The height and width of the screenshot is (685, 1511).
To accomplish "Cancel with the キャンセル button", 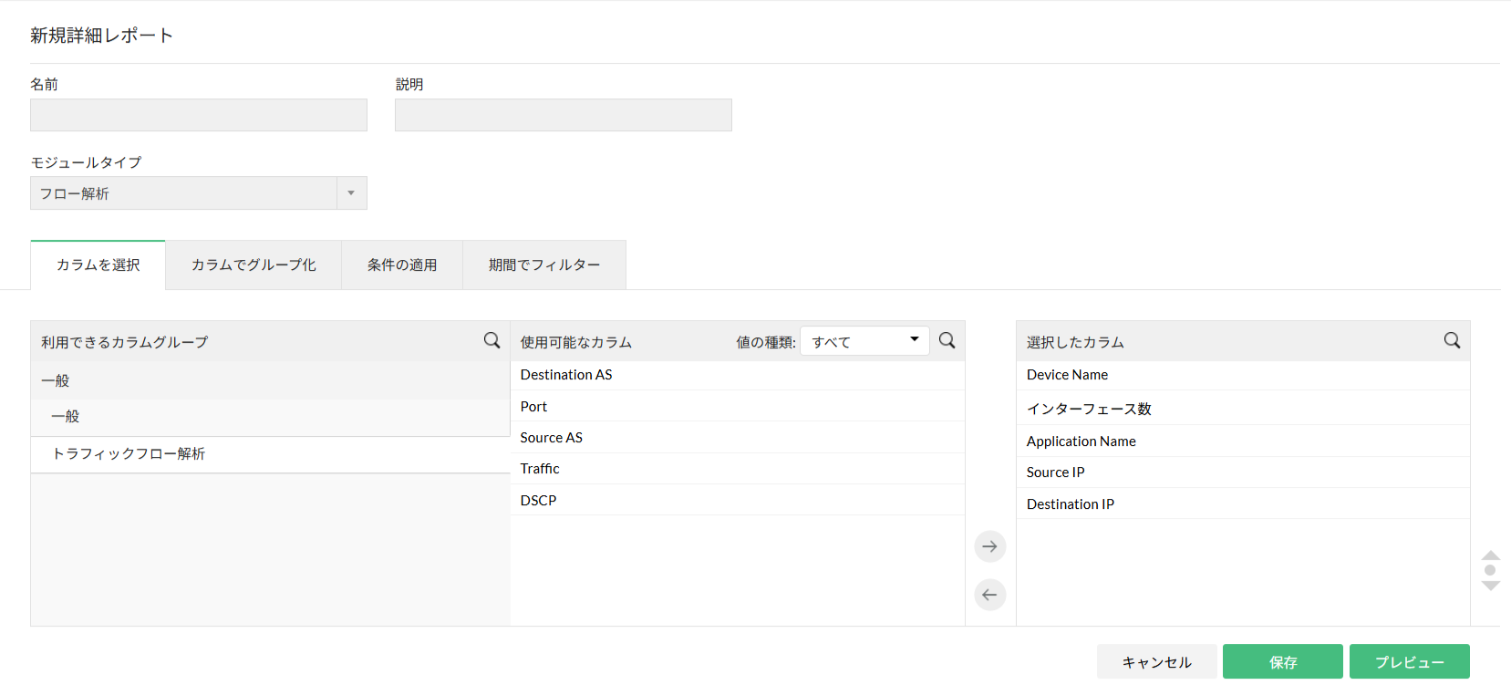I will pos(1156,662).
